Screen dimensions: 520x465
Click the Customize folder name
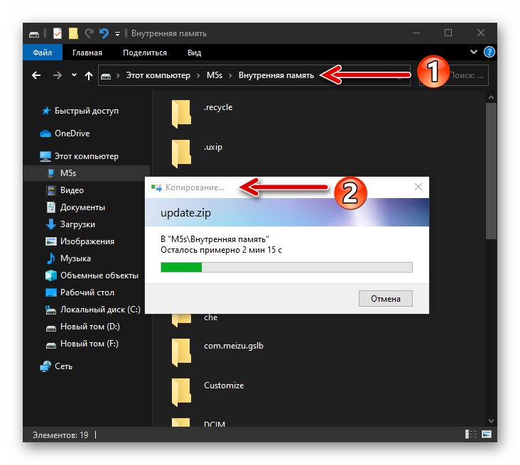224,385
